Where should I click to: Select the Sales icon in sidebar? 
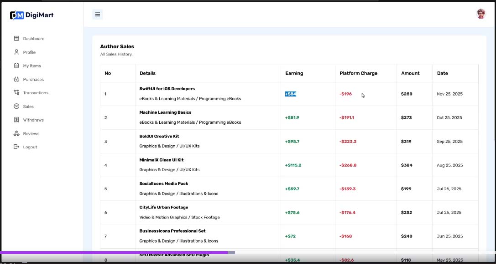[x=16, y=107]
